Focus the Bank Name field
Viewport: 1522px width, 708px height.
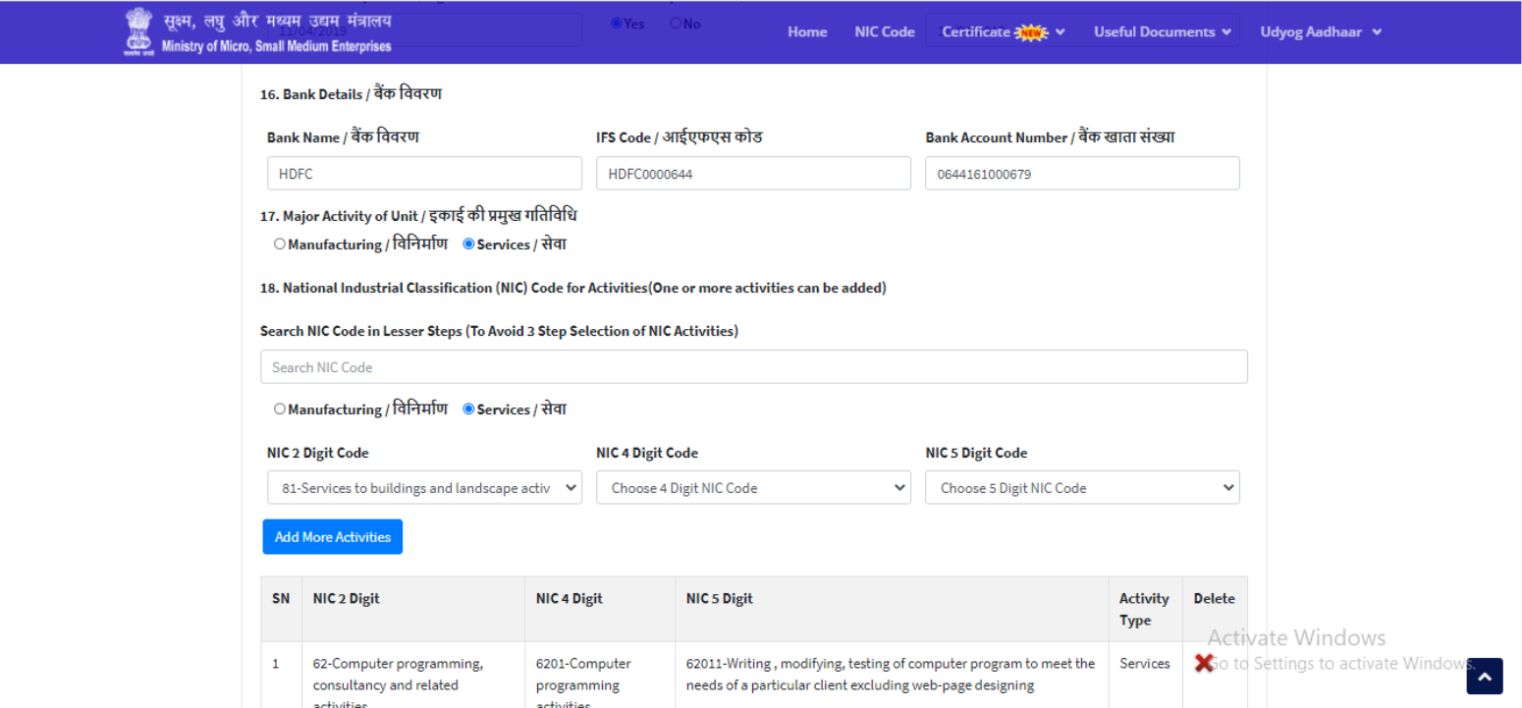pos(424,174)
